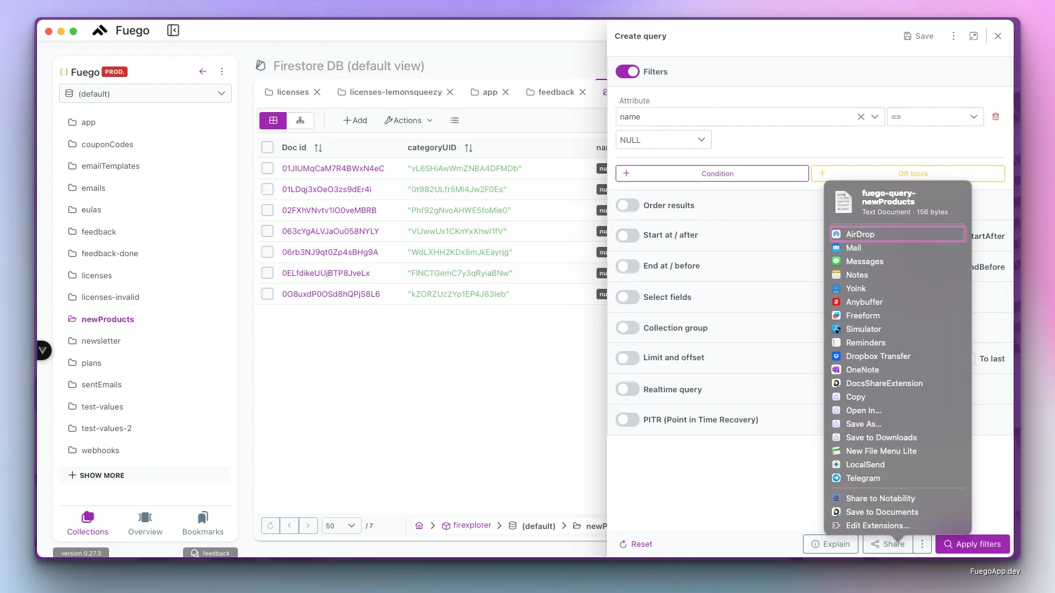The image size is (1055, 593).
Task: Click the Apply filters button
Action: (972, 544)
